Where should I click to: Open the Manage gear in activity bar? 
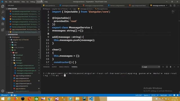(3, 91)
